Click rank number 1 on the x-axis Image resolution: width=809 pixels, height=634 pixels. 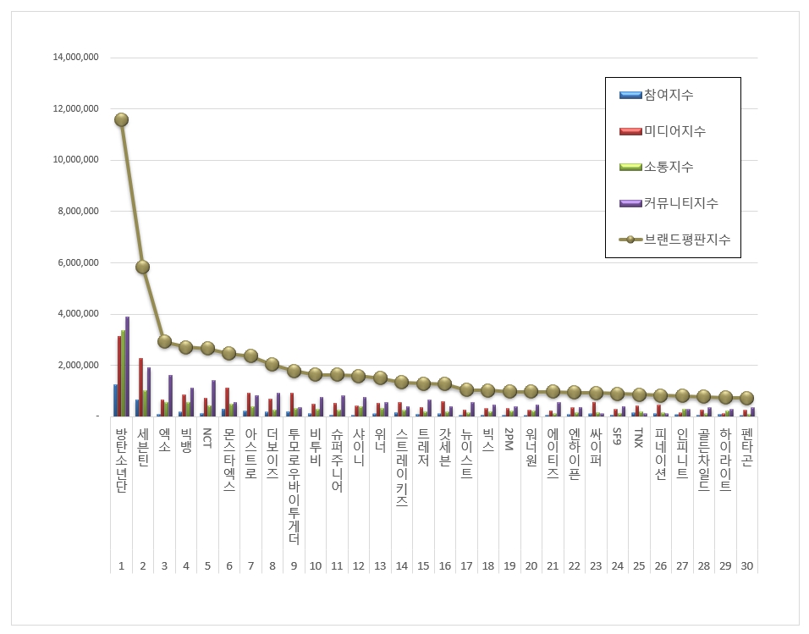[x=121, y=565]
